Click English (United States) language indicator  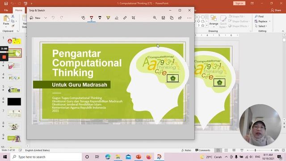pos(38,150)
